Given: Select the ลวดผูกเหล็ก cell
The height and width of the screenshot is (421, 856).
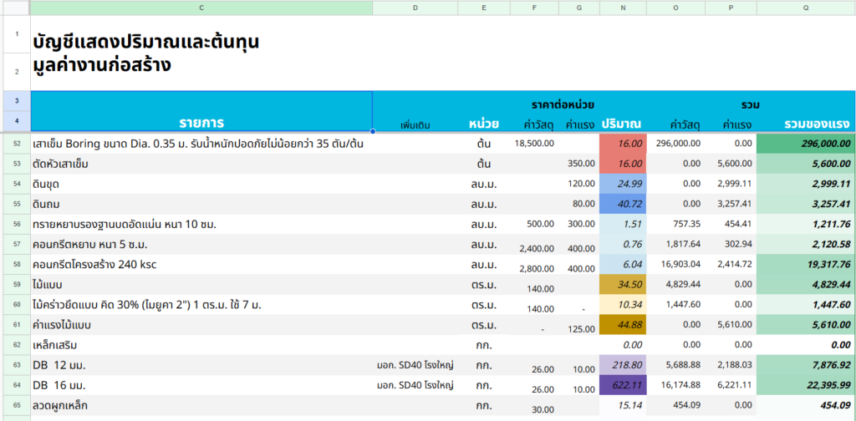Looking at the screenshot, I should 201,406.
